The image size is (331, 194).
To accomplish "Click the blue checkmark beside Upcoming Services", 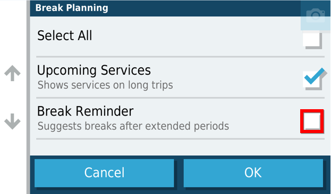I will 314,76.
